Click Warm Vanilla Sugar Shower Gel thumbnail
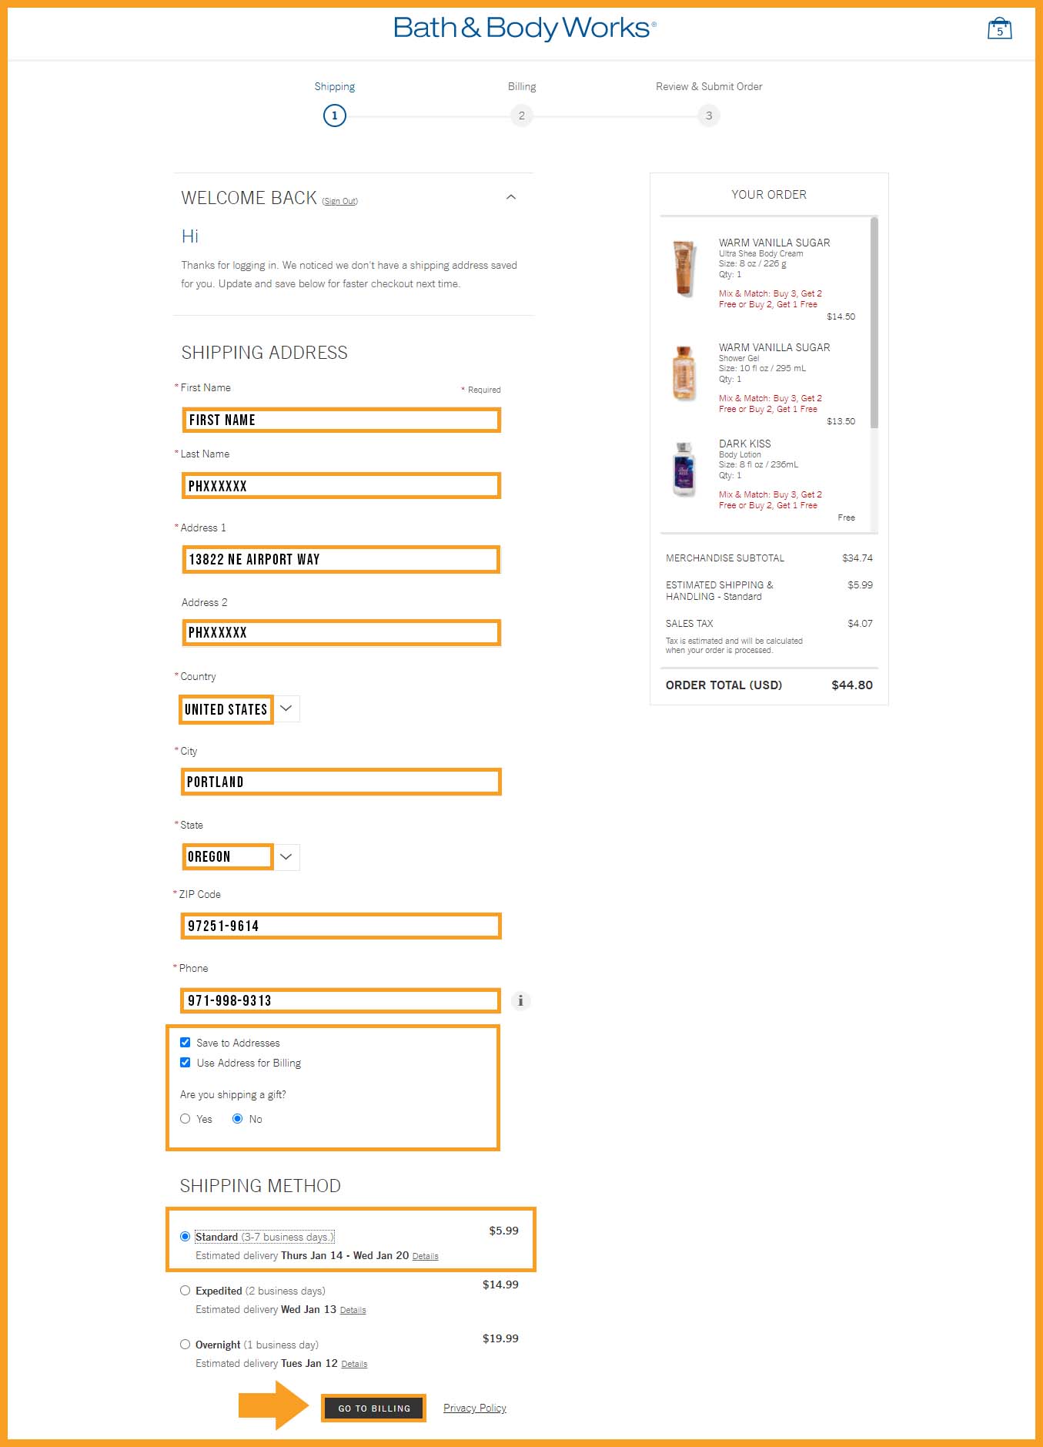The width and height of the screenshot is (1043, 1447). (684, 373)
